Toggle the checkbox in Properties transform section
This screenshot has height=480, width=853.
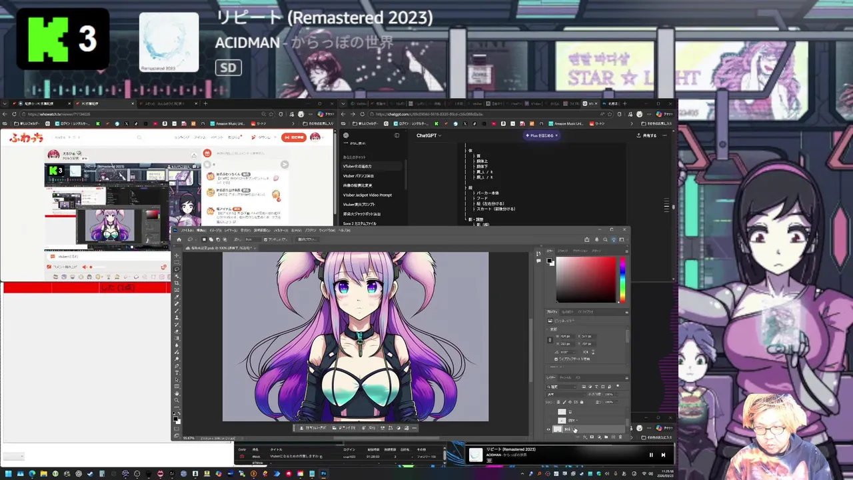556,359
